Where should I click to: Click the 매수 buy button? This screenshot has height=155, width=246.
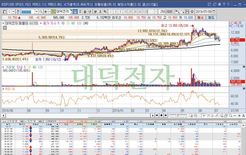click(200, 17)
